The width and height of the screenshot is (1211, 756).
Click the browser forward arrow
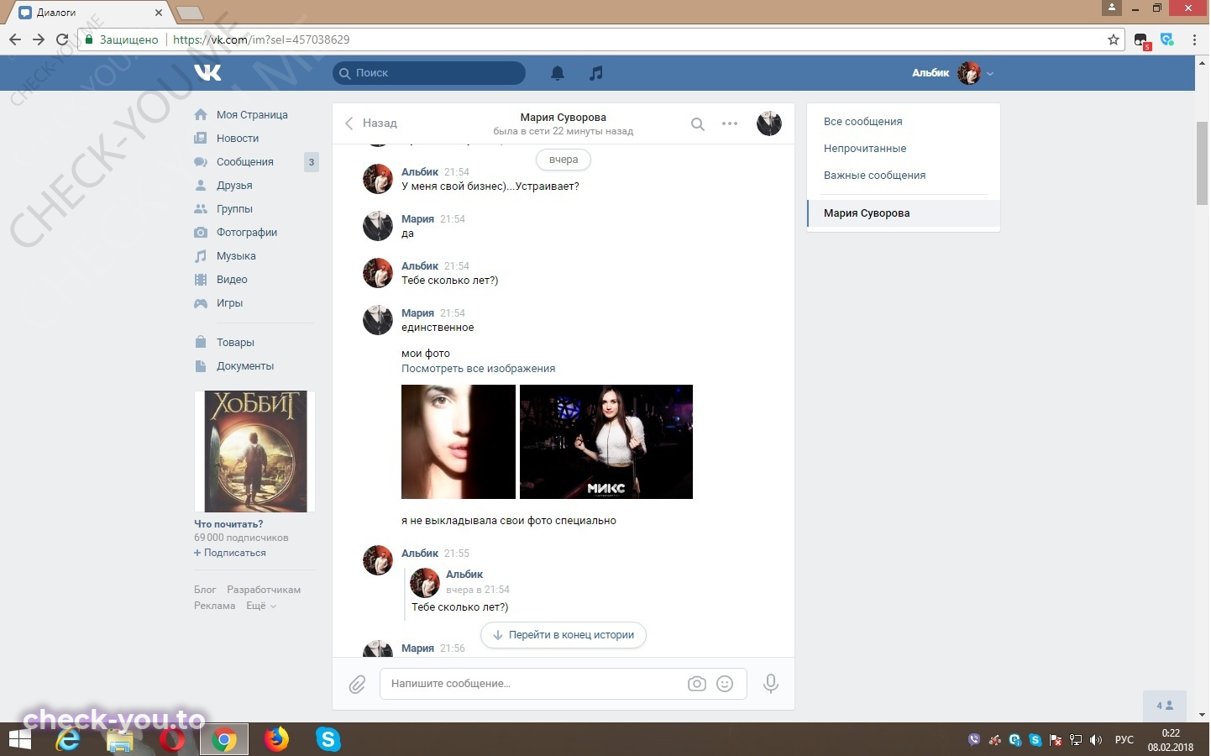(39, 39)
